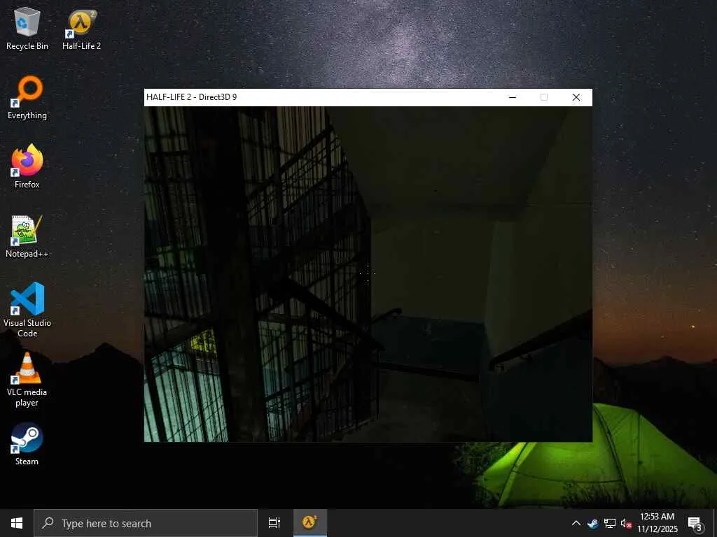Open the Steam system tray icon
This screenshot has width=717, height=537.
(592, 523)
